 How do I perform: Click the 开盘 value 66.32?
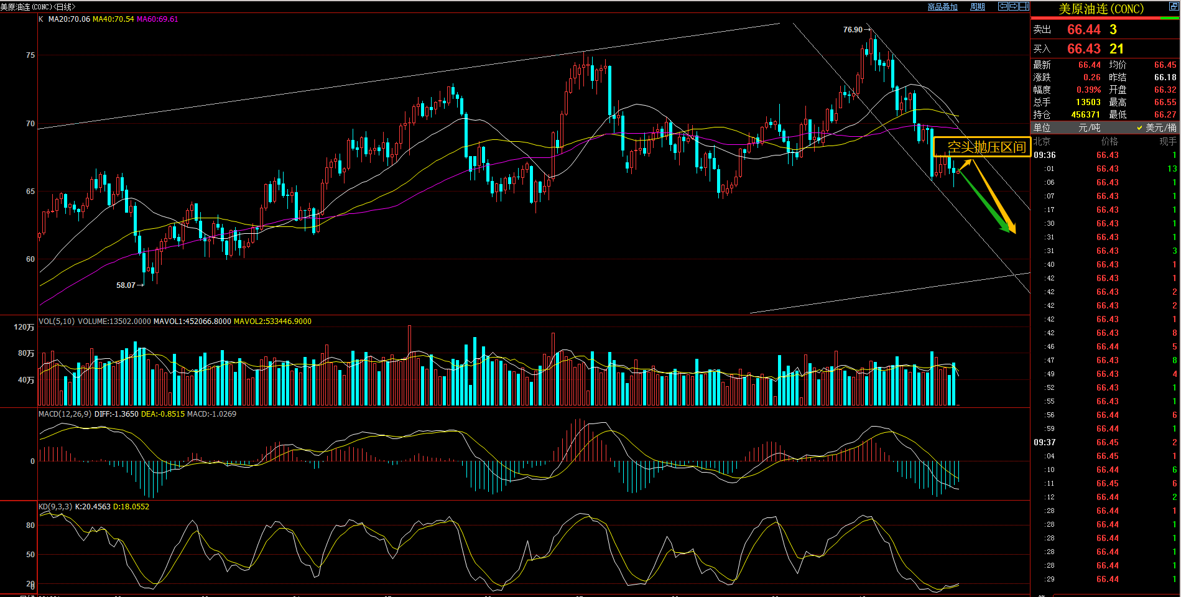pyautogui.click(x=1165, y=90)
